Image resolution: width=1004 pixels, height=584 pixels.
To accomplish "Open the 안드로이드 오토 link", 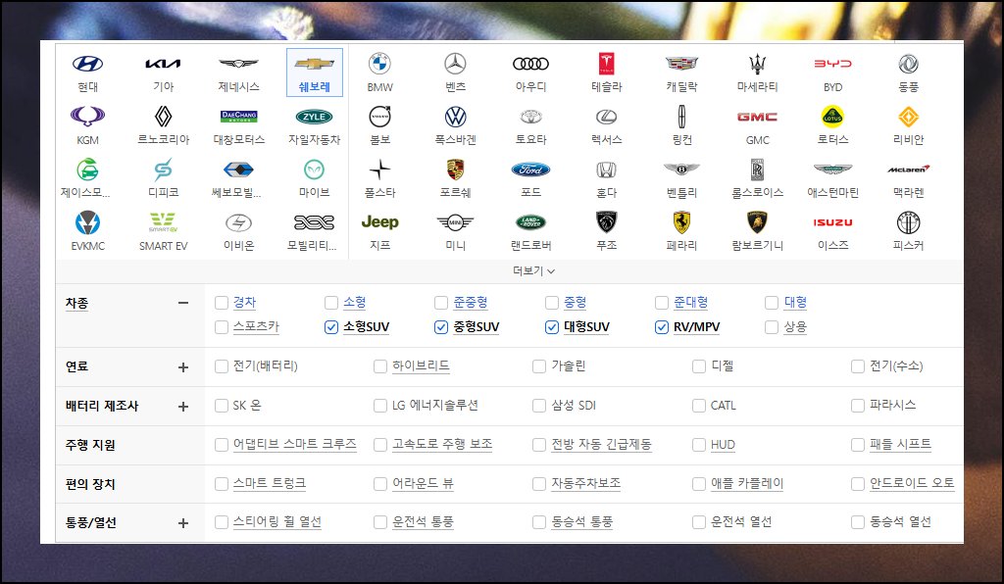I will pyautogui.click(x=912, y=484).
